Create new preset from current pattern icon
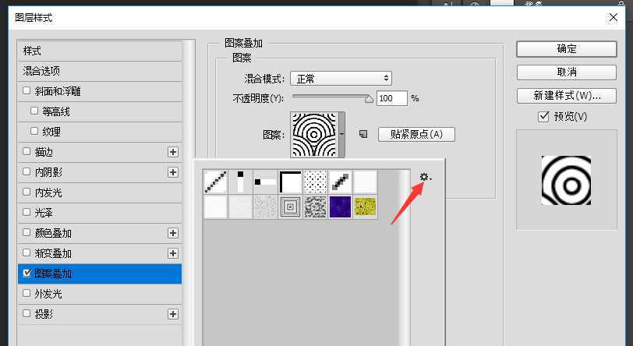This screenshot has height=346, width=633. [x=363, y=134]
